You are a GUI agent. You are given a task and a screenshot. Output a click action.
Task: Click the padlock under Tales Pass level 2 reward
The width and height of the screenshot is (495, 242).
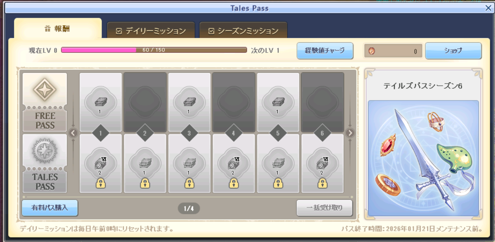coord(145,183)
